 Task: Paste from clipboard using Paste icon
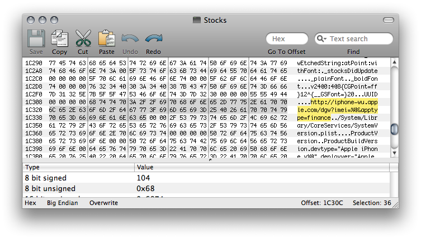(106, 39)
